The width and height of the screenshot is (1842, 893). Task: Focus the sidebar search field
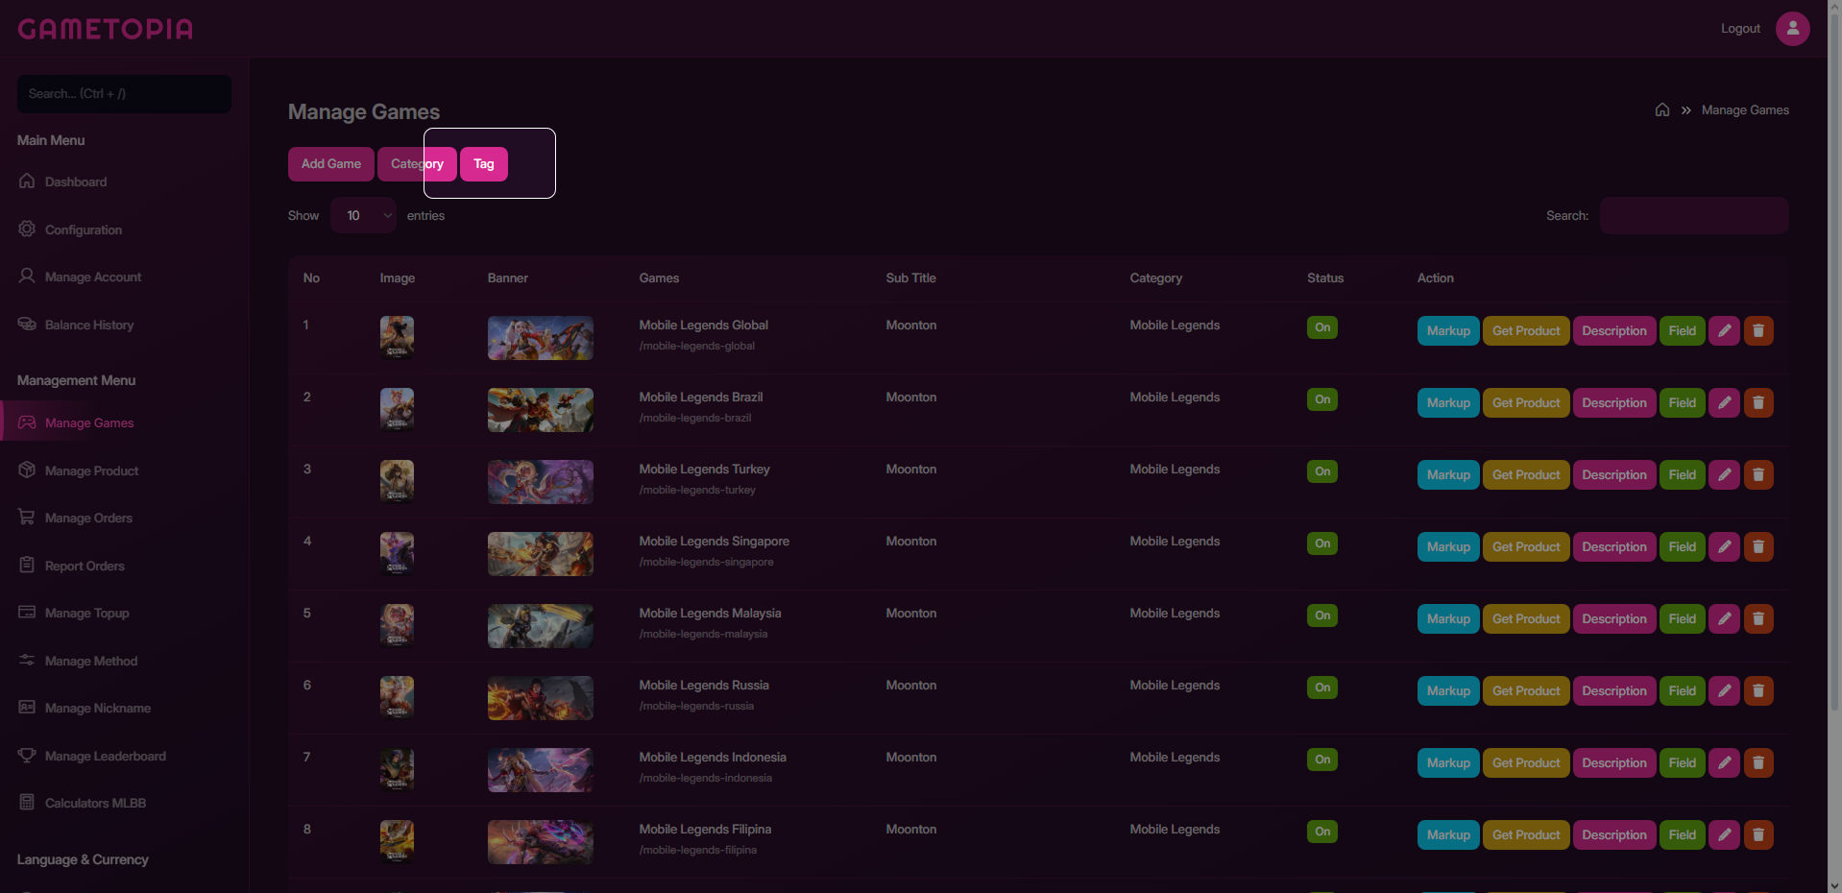click(x=124, y=94)
